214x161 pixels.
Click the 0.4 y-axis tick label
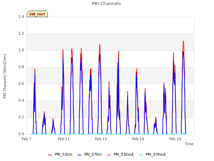point(21,101)
